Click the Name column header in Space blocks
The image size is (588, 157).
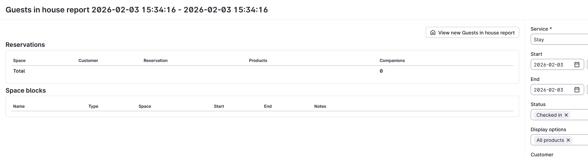[x=19, y=106]
